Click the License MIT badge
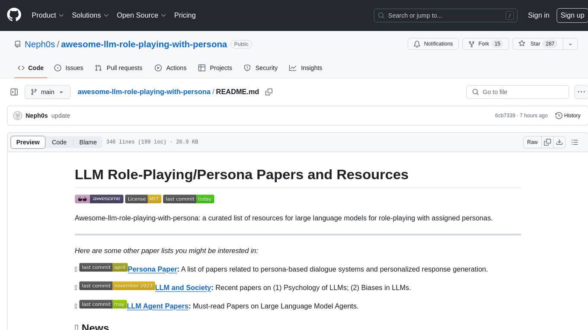 click(x=143, y=199)
